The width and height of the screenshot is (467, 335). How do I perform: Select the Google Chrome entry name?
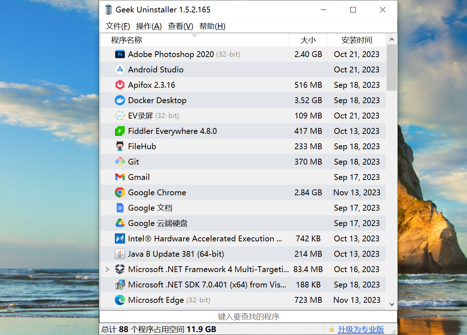point(157,192)
